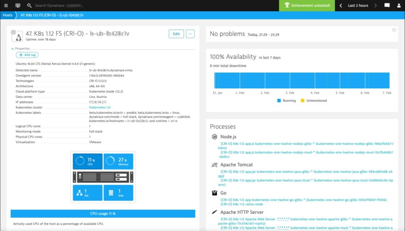Open the nodejs-glibc app.js process link
The height and width of the screenshot is (231, 405).
306,146
